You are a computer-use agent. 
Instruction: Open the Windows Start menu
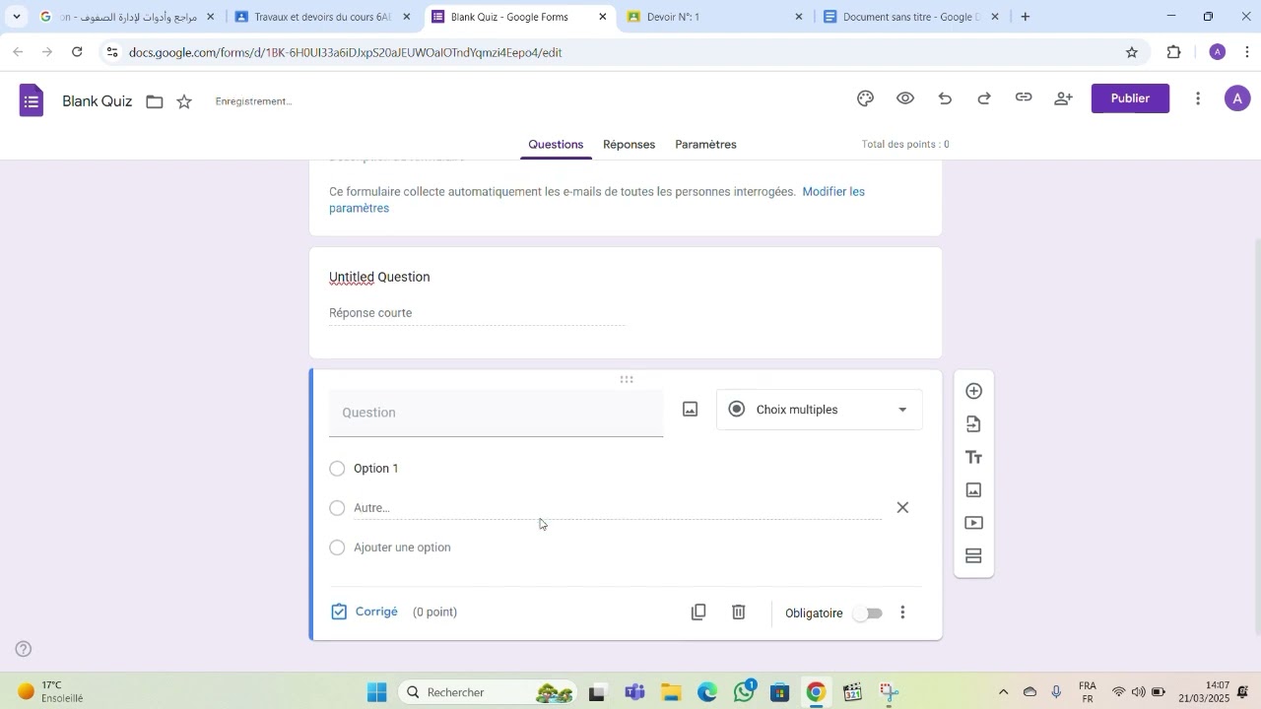click(377, 692)
